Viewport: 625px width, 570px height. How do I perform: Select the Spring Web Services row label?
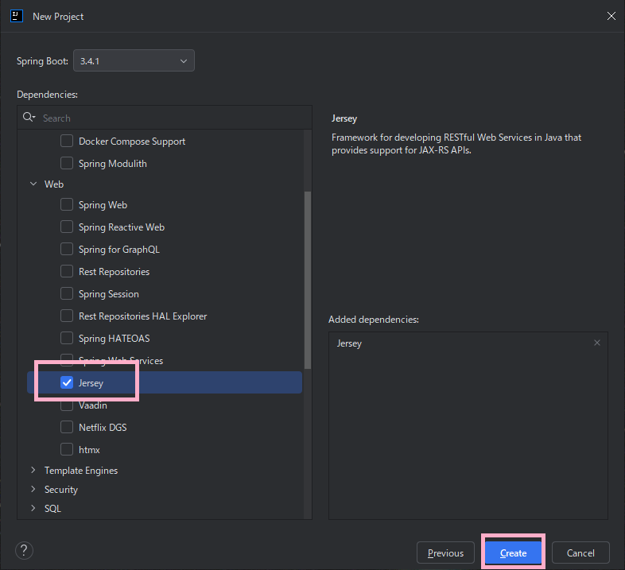tap(121, 361)
